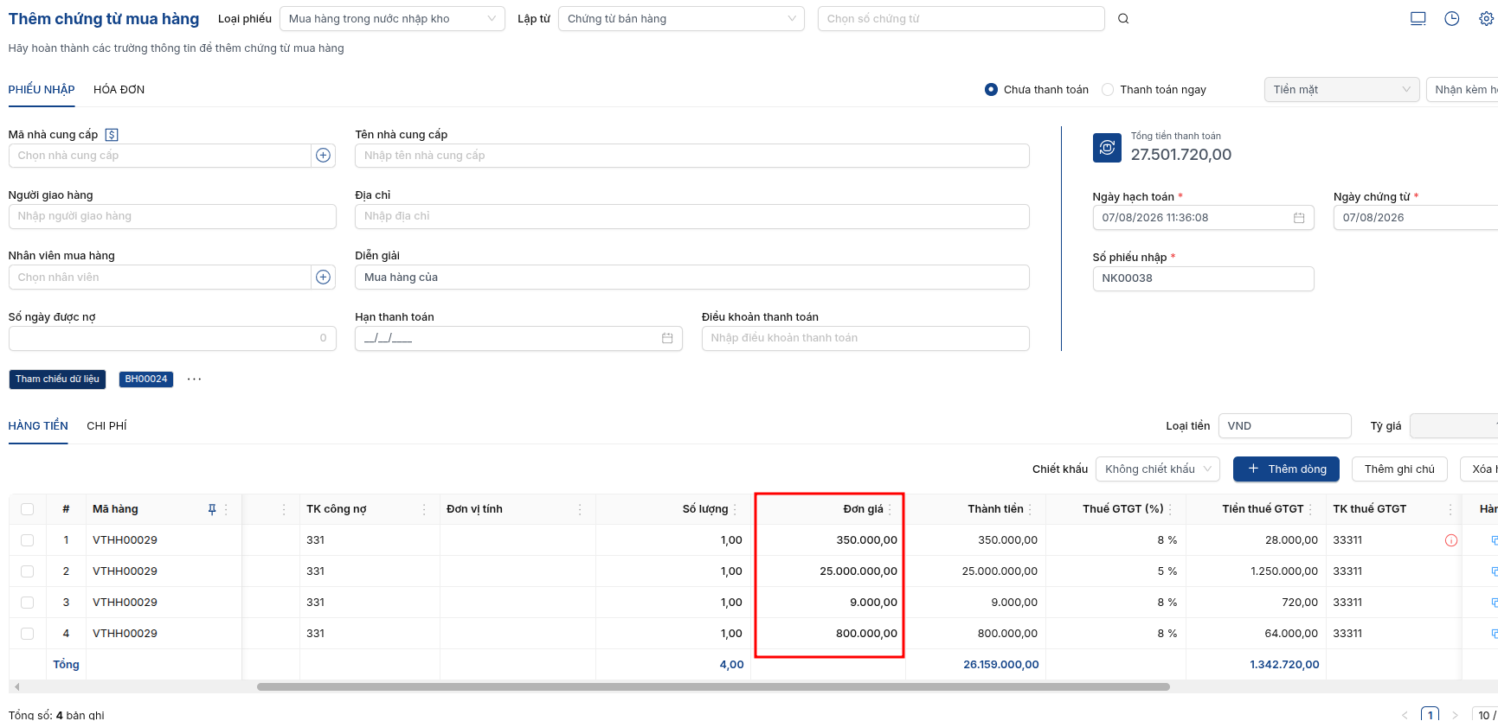Tick the select-all checkbox in table header
1498x721 pixels.
tap(28, 509)
